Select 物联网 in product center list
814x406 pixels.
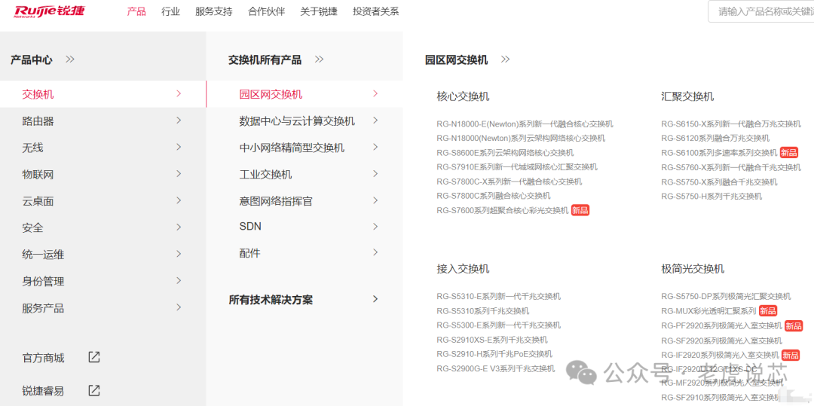(x=38, y=175)
